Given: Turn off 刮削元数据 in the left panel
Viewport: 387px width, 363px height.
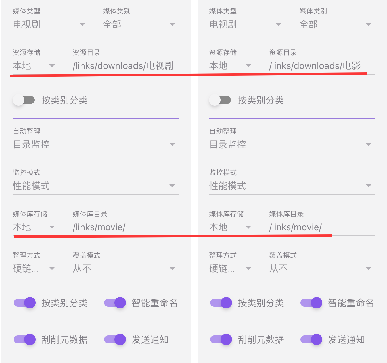Looking at the screenshot, I should (x=25, y=339).
